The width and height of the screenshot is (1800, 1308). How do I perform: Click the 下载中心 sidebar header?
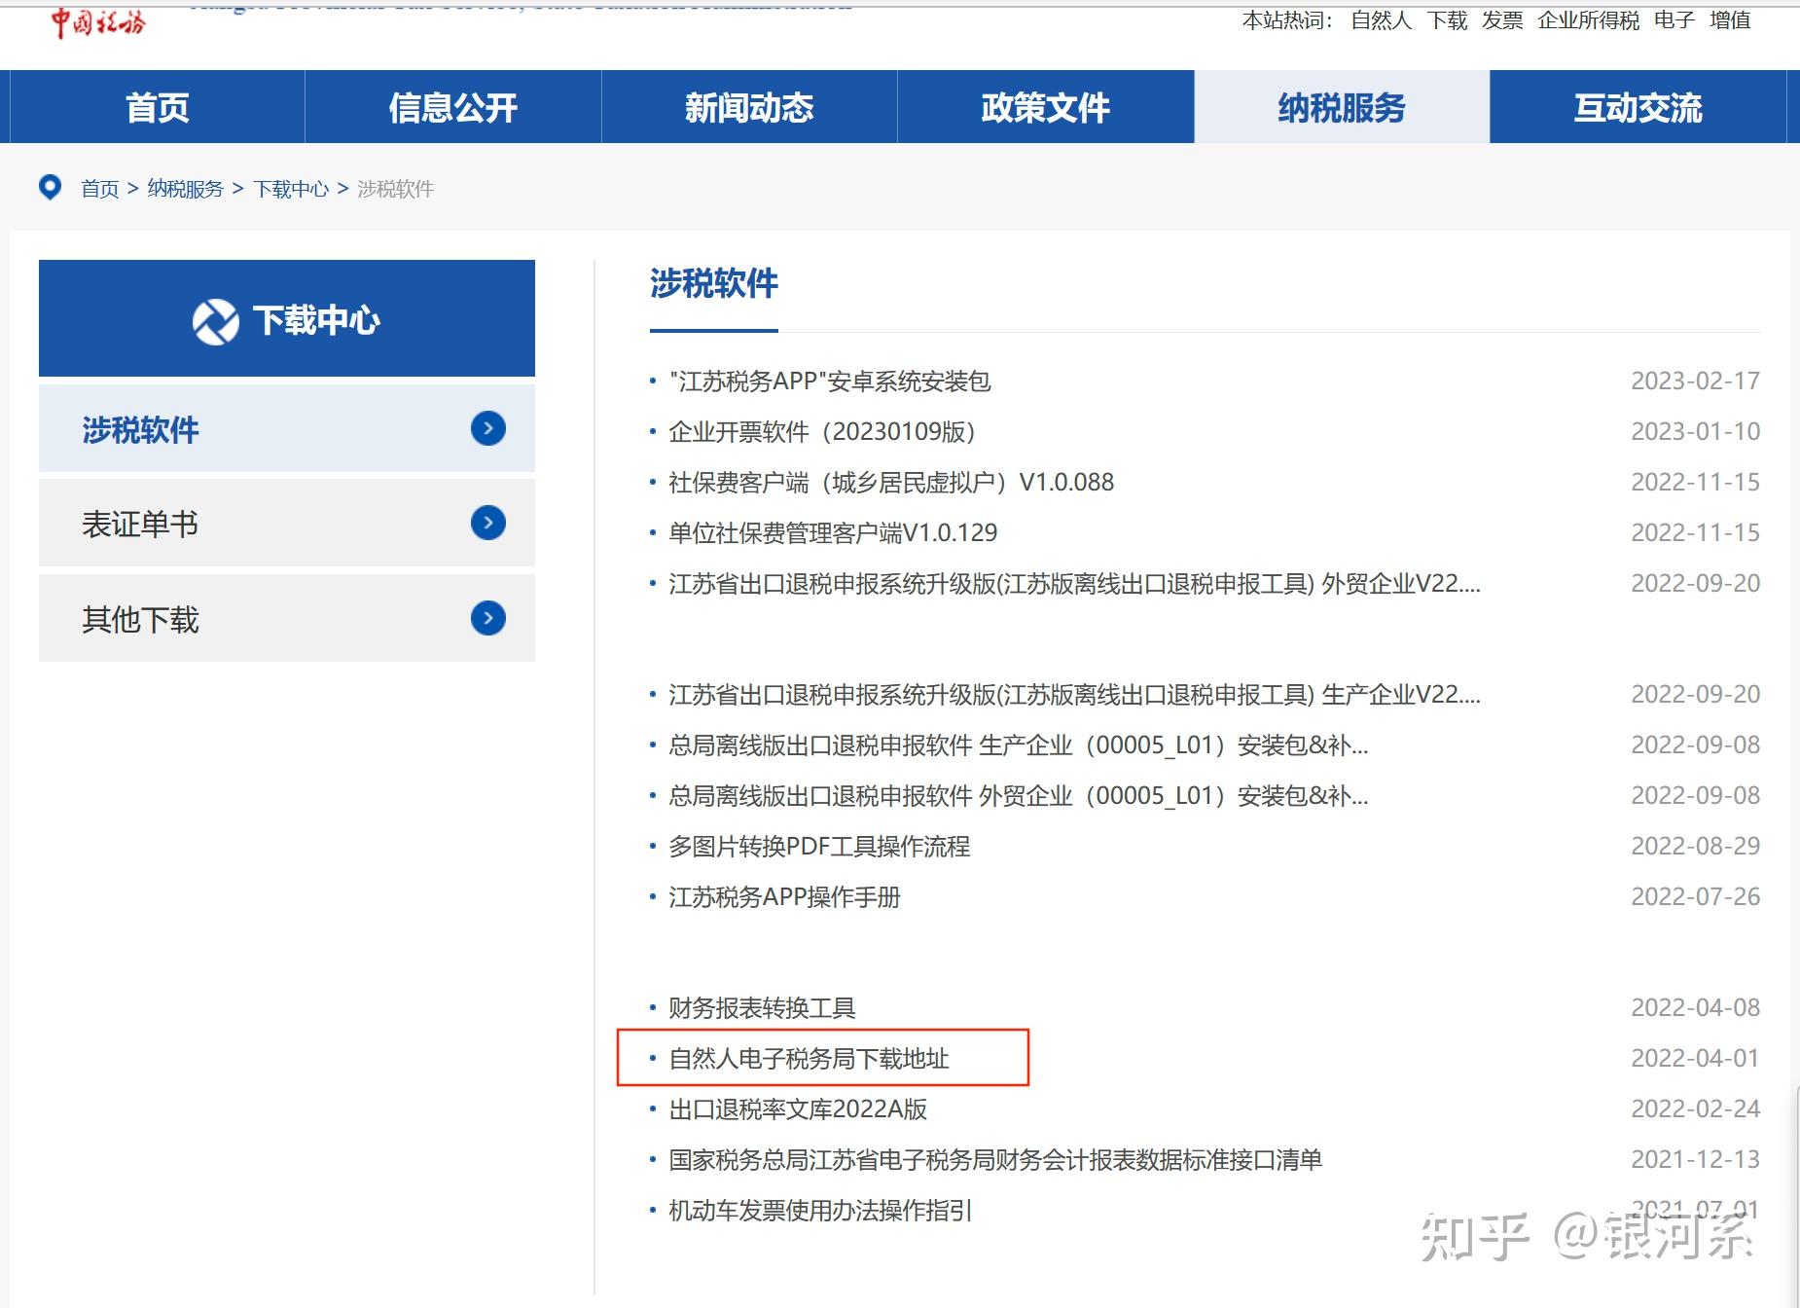tap(287, 318)
